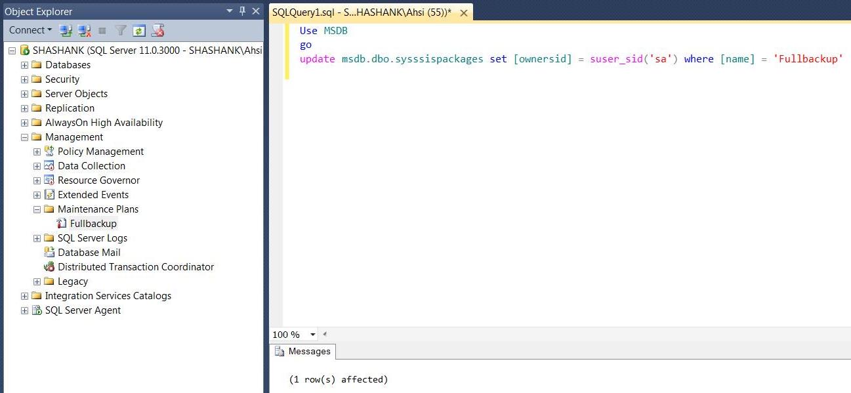Open Object Explorer window position dropdown arrow
851x393 pixels.
pyautogui.click(x=229, y=11)
